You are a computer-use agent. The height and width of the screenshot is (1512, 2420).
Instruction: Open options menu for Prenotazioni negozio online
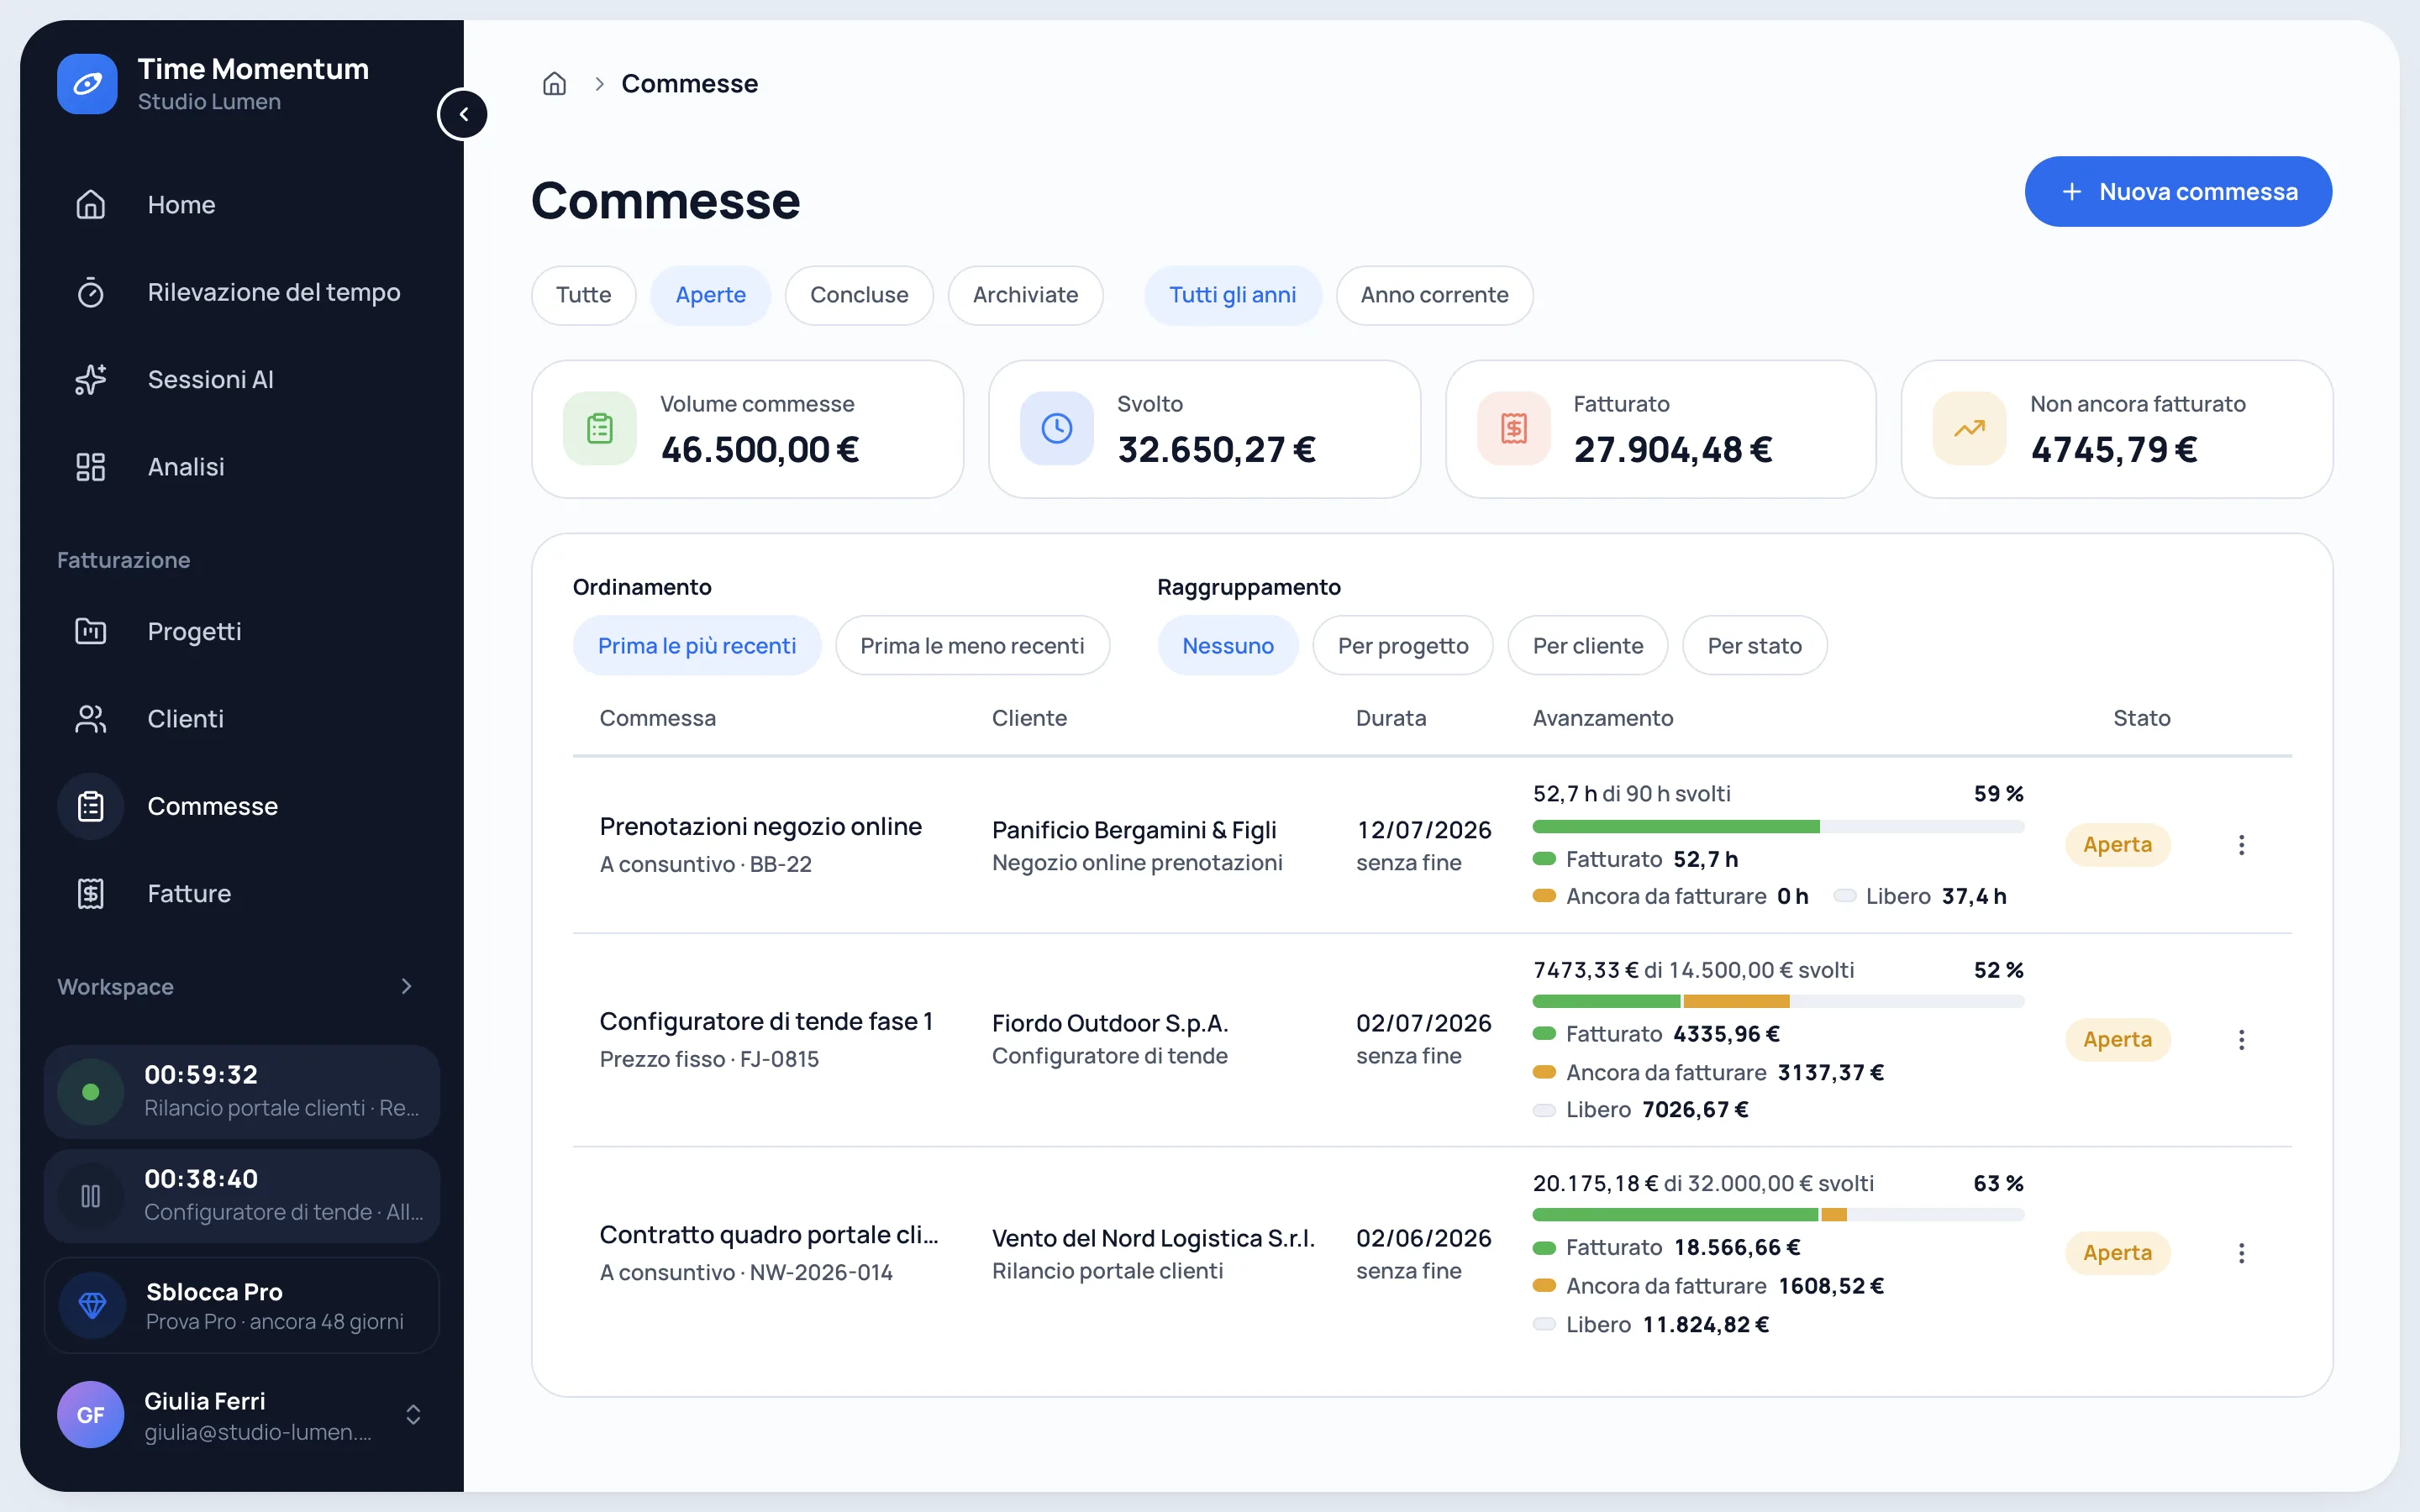pyautogui.click(x=2242, y=845)
